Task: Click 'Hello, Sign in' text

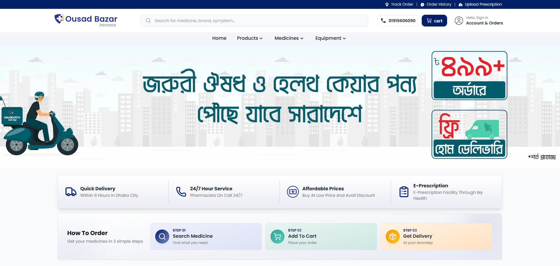Action: [477, 18]
